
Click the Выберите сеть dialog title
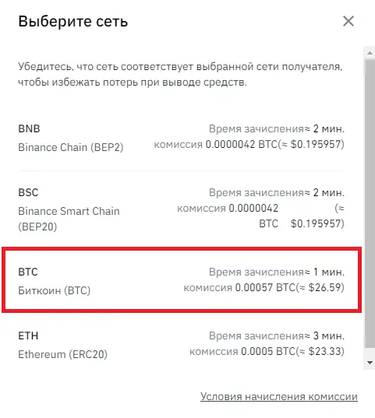click(x=73, y=21)
